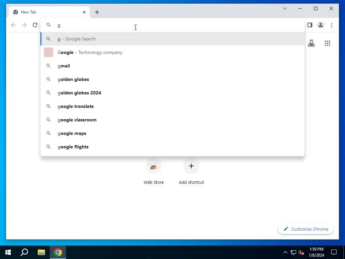Choose the 'Google - Technology company' suggestion
345x259 pixels.
pos(172,52)
